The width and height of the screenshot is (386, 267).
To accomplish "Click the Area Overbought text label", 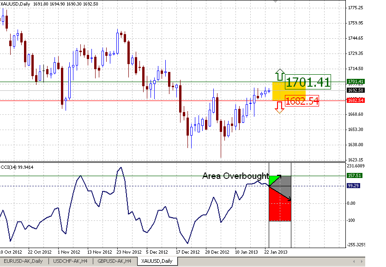I will pos(235,176).
